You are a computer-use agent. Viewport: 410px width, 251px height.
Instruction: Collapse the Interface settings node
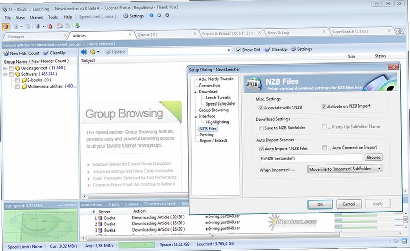coord(196,117)
